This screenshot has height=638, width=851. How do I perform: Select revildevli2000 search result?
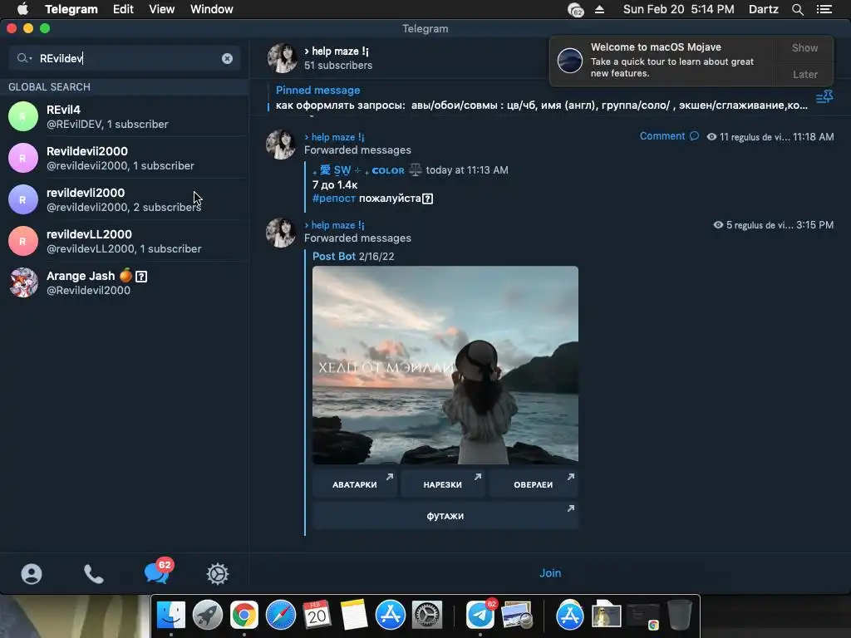[x=125, y=199]
